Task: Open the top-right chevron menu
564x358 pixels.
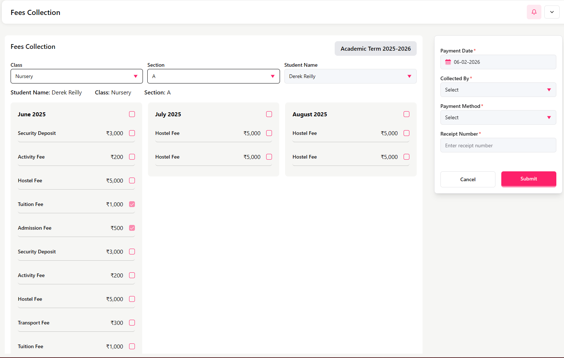Action: click(x=552, y=12)
